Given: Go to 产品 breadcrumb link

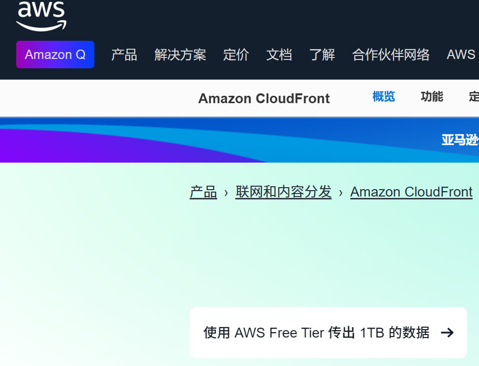Looking at the screenshot, I should pyautogui.click(x=203, y=192).
